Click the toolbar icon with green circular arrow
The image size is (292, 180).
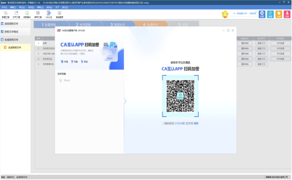click(x=27, y=14)
